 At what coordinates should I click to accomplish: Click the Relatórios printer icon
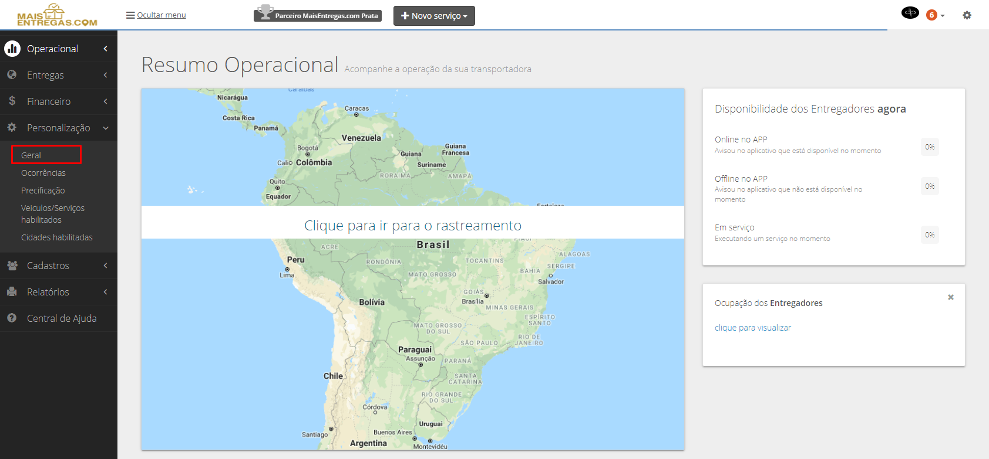(x=12, y=291)
